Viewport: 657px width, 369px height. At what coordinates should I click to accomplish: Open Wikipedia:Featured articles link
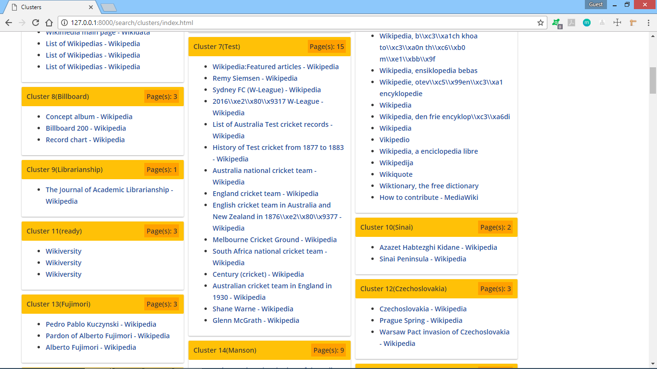point(276,67)
